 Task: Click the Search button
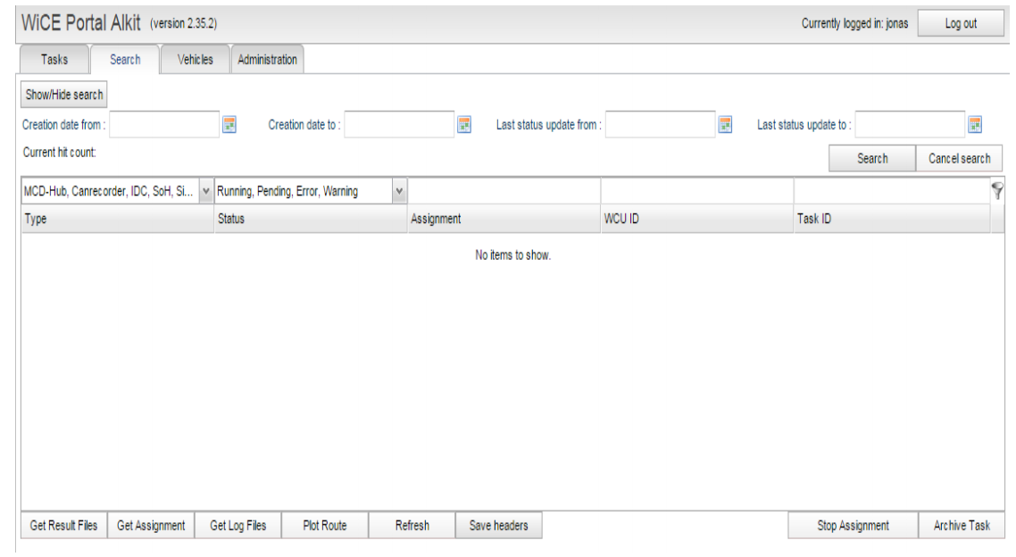pos(871,159)
